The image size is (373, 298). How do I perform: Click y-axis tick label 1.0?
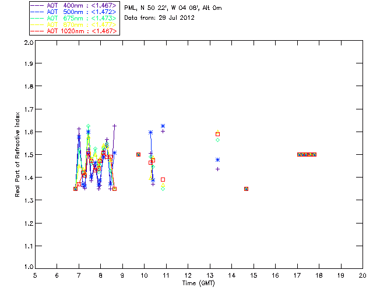click(x=29, y=267)
